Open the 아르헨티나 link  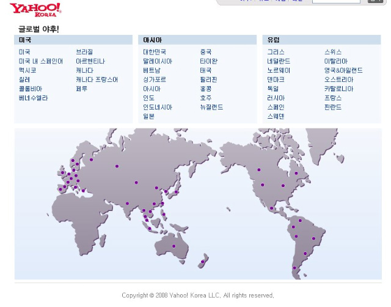[x=90, y=61]
